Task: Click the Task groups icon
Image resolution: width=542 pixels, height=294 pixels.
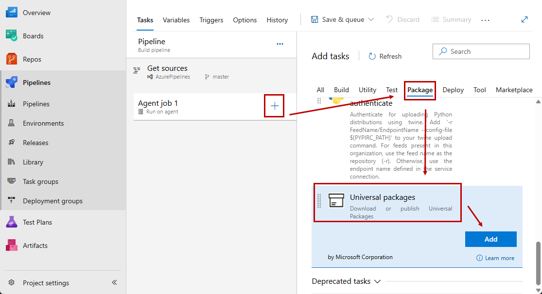Action: pyautogui.click(x=11, y=181)
